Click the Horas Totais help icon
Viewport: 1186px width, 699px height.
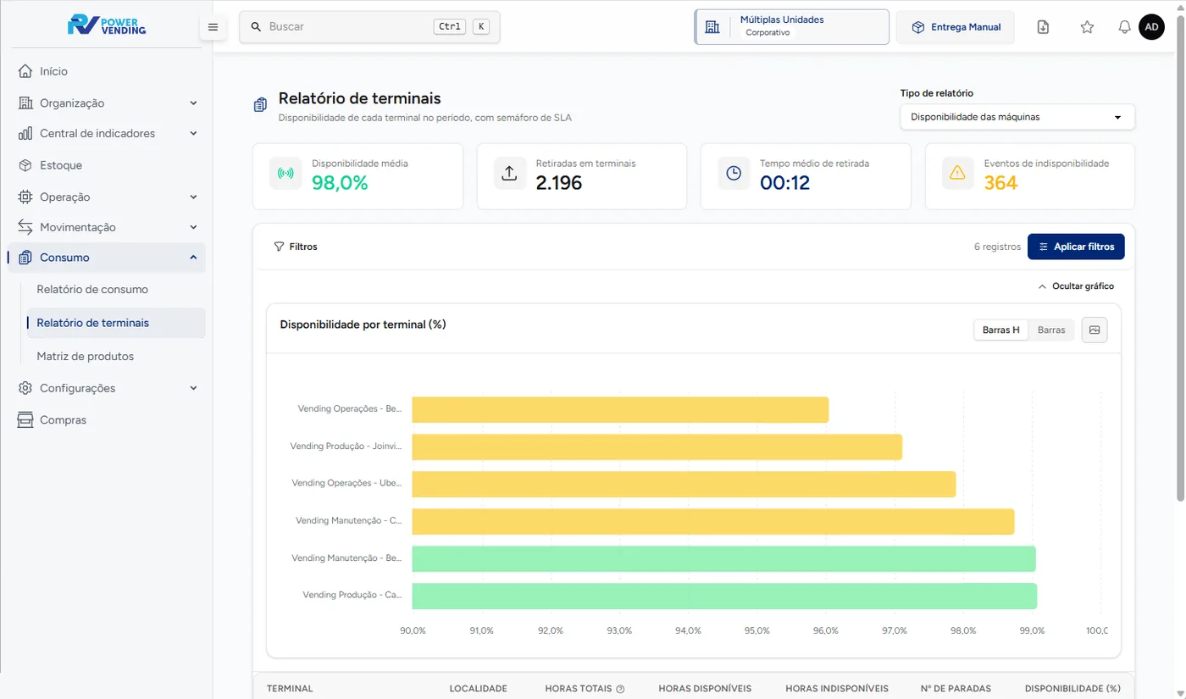tap(620, 689)
